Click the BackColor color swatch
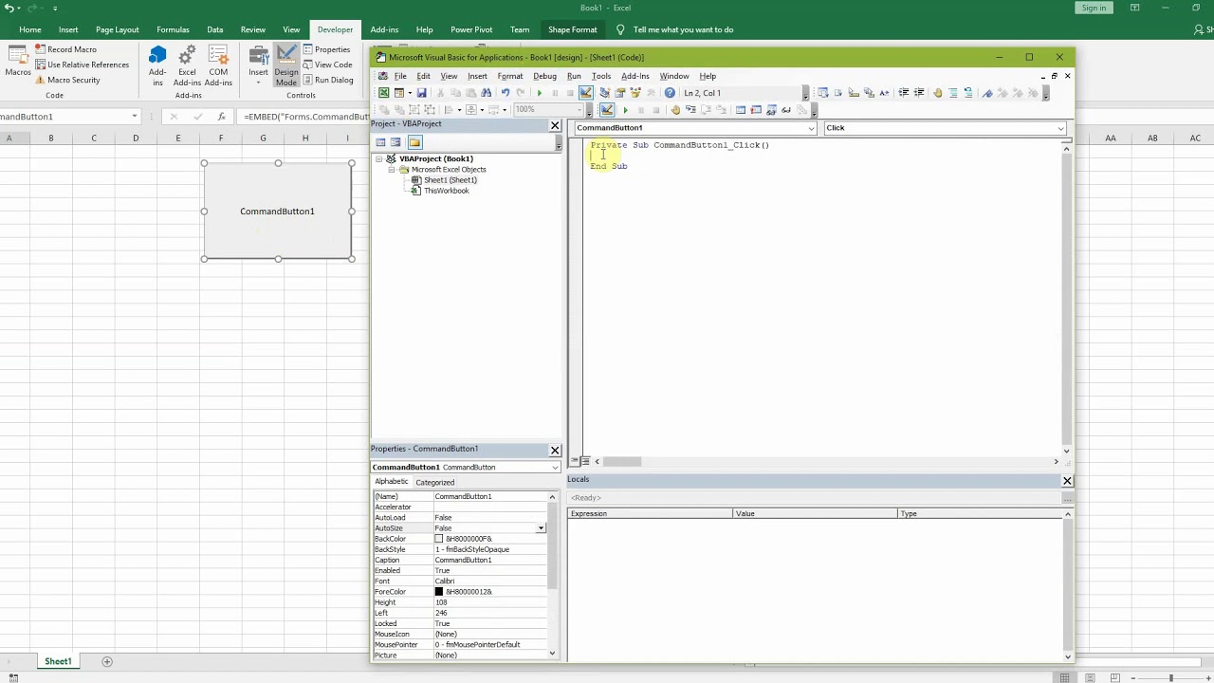The width and height of the screenshot is (1214, 683). (x=439, y=539)
